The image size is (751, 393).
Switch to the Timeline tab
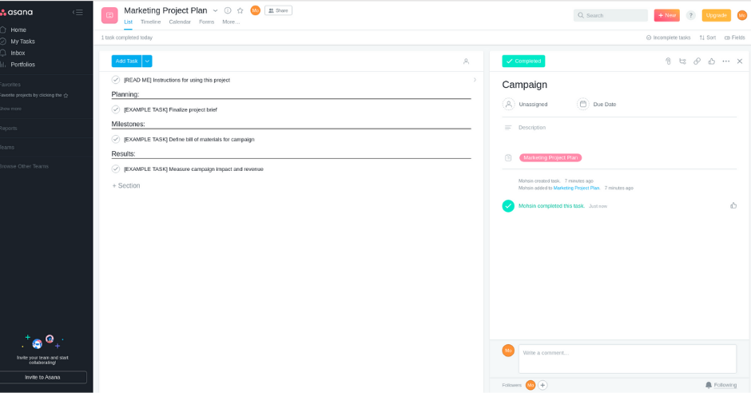click(x=150, y=22)
